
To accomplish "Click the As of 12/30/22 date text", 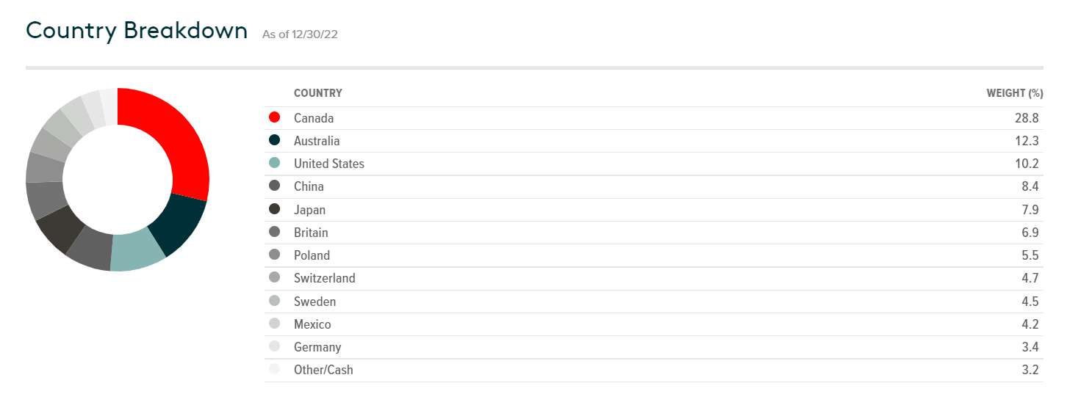I will (x=300, y=34).
